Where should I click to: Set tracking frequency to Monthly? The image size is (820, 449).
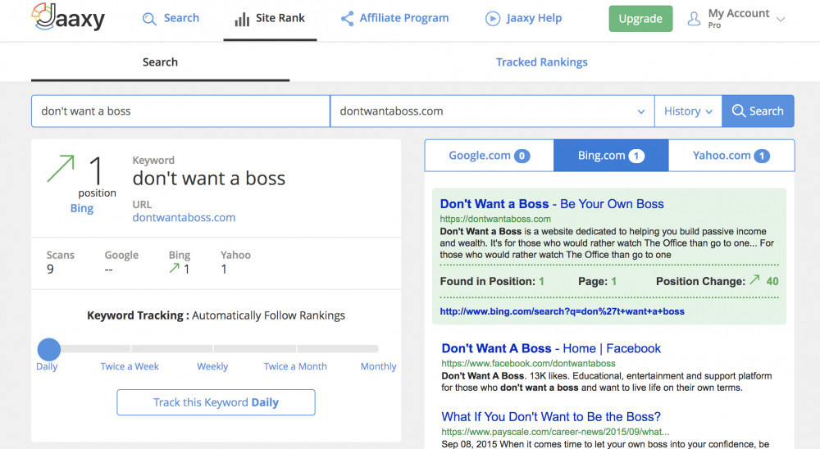(379, 366)
